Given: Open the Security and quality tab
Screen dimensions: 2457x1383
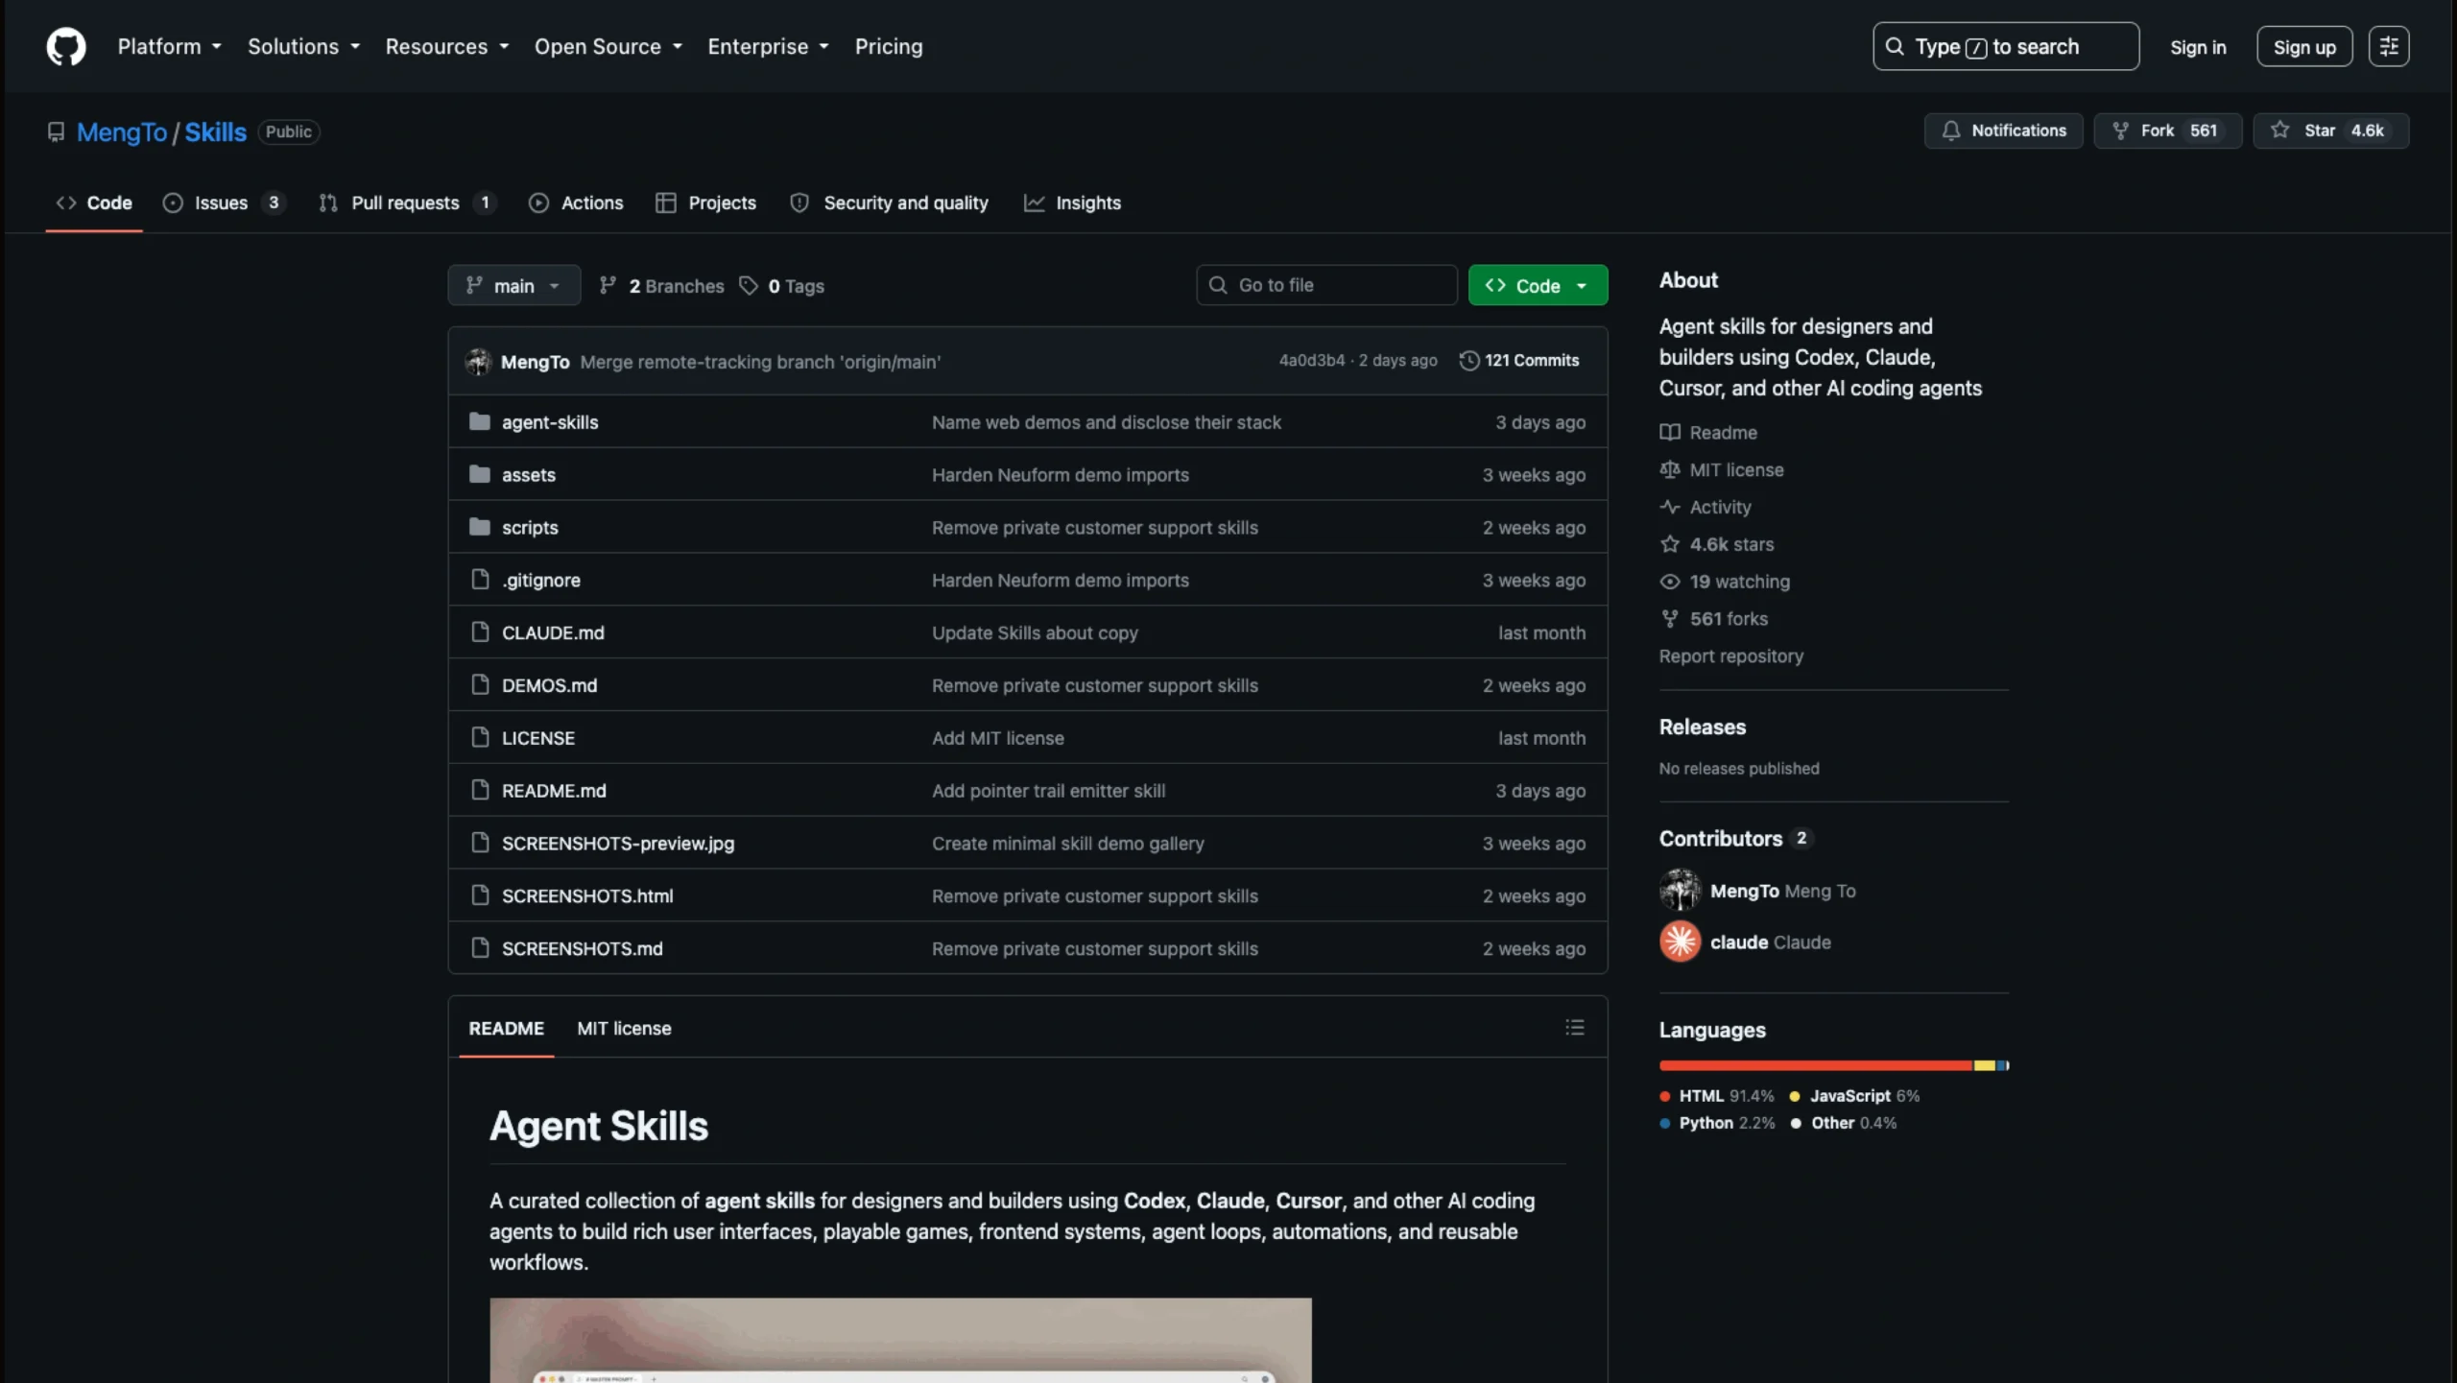Looking at the screenshot, I should click(x=889, y=203).
